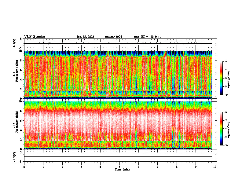The image size is (242, 187).
Task: Click the ch.1 colorbar's log(PSD) unit label
Action: tap(229, 80)
